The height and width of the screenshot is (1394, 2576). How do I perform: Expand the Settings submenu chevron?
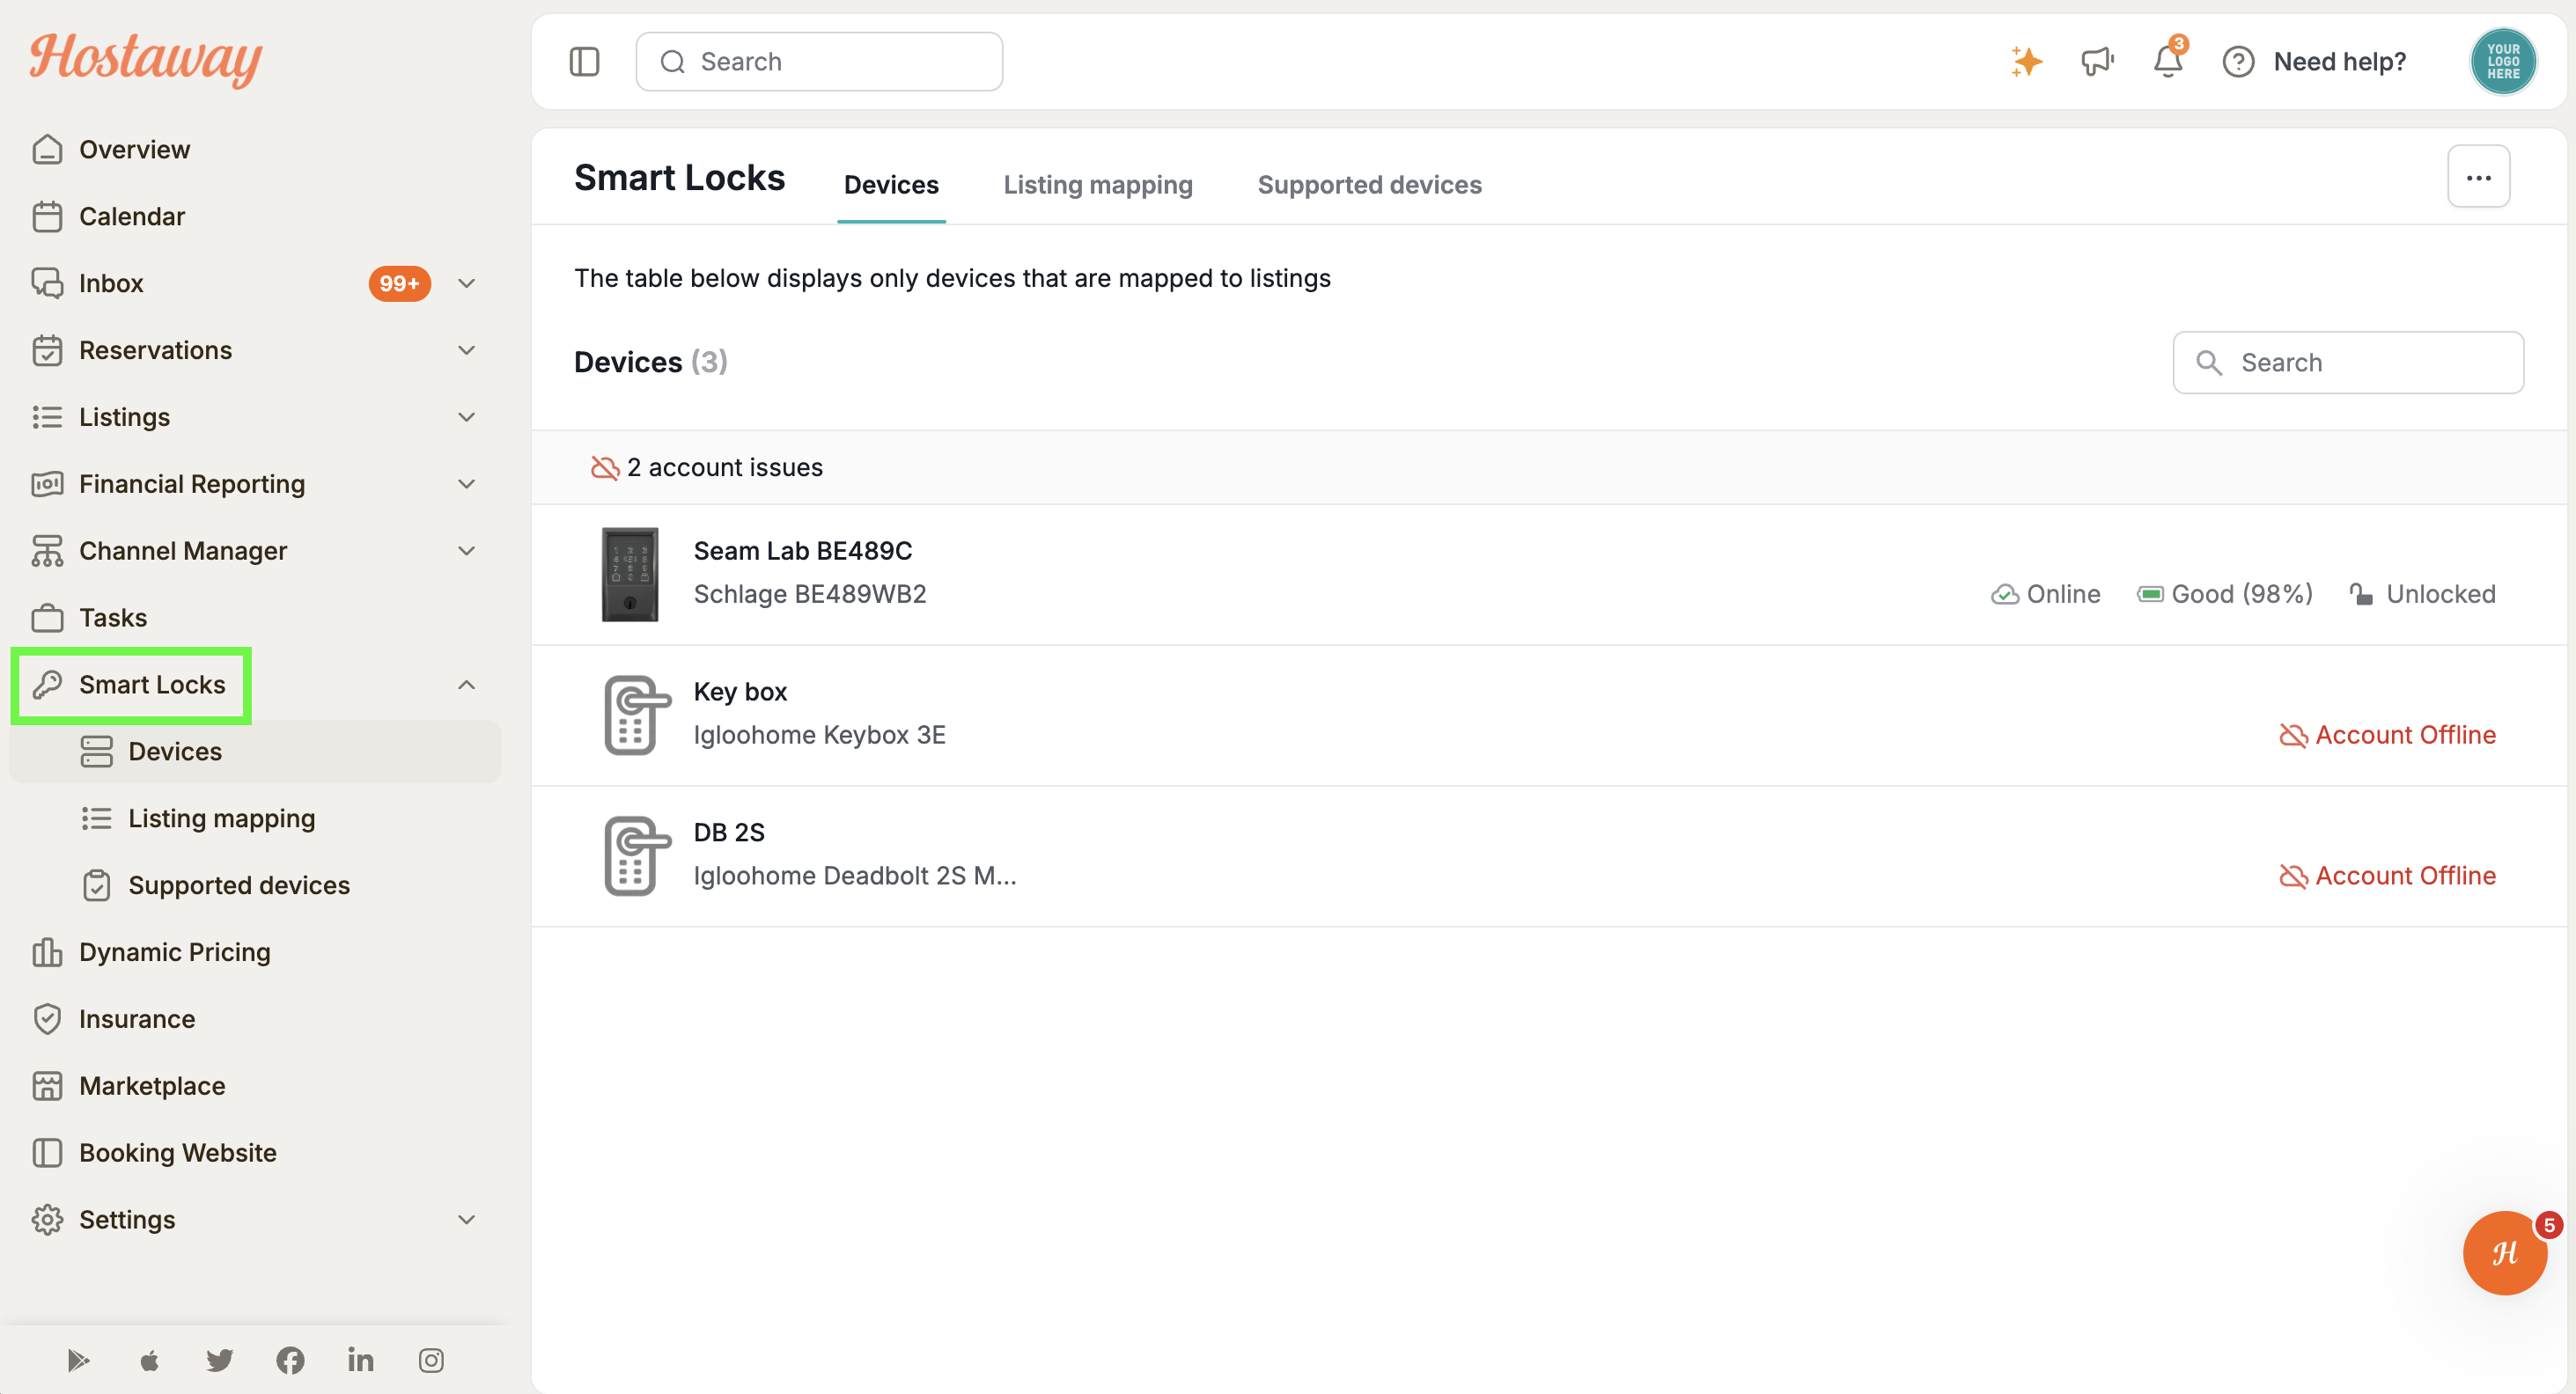click(x=466, y=1219)
